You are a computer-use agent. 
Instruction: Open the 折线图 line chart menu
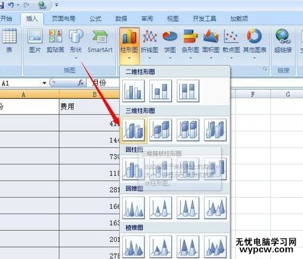(149, 45)
